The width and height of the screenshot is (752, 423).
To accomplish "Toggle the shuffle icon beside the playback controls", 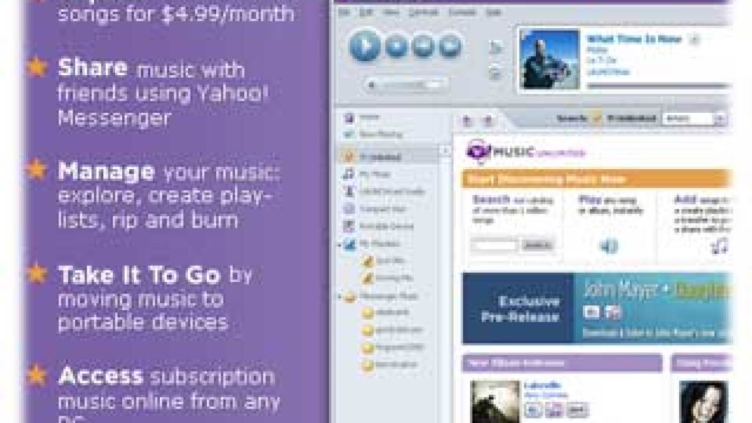I will point(496,47).
